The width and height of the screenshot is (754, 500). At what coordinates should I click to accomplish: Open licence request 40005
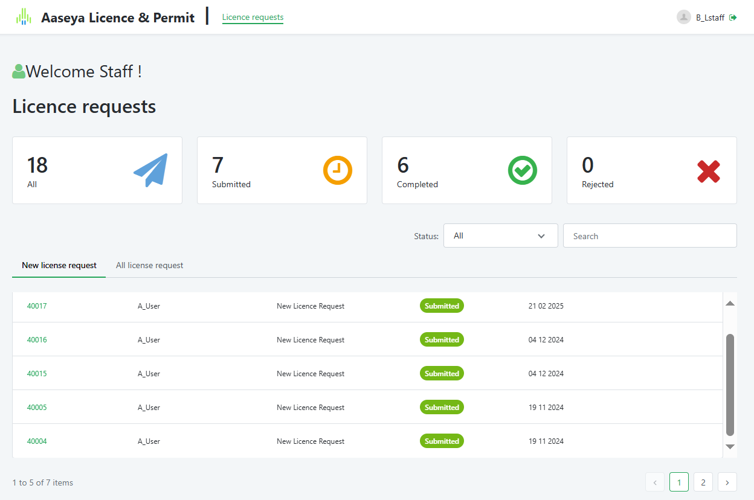pyautogui.click(x=37, y=408)
